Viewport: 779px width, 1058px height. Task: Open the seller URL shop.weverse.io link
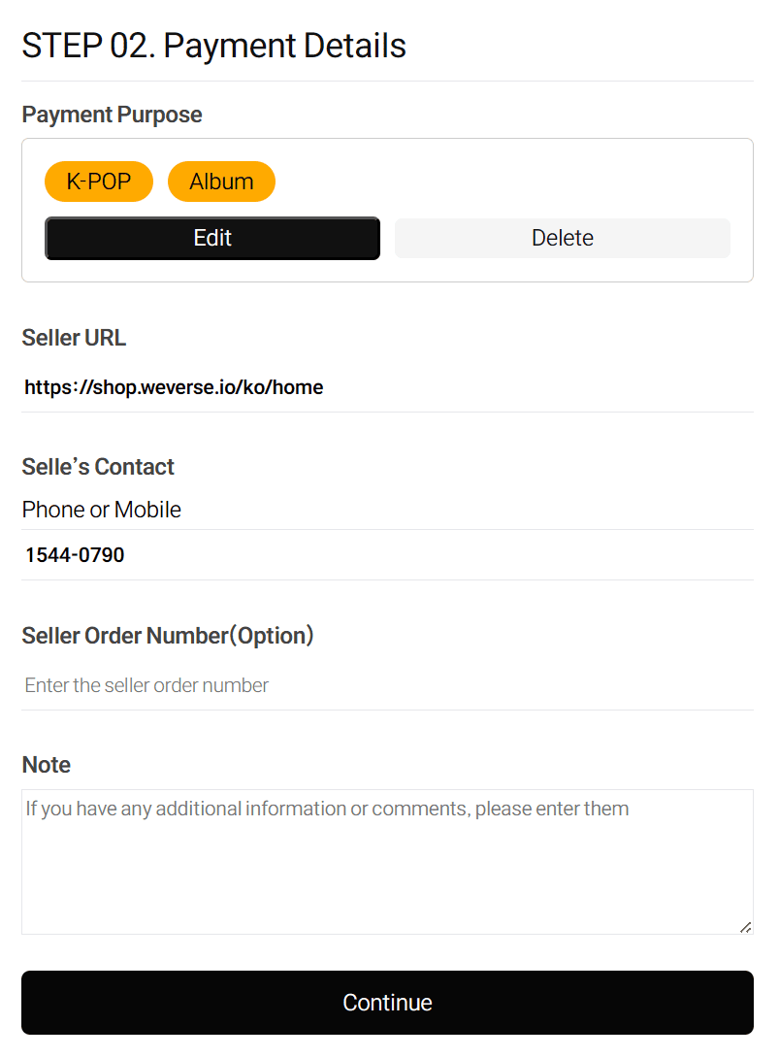click(x=174, y=386)
